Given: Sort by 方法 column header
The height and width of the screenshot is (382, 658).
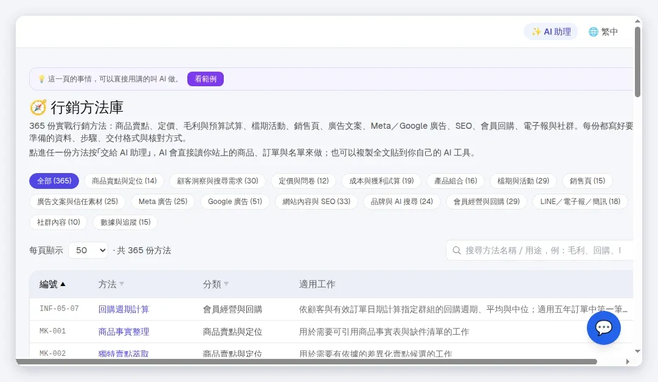Looking at the screenshot, I should tap(111, 284).
